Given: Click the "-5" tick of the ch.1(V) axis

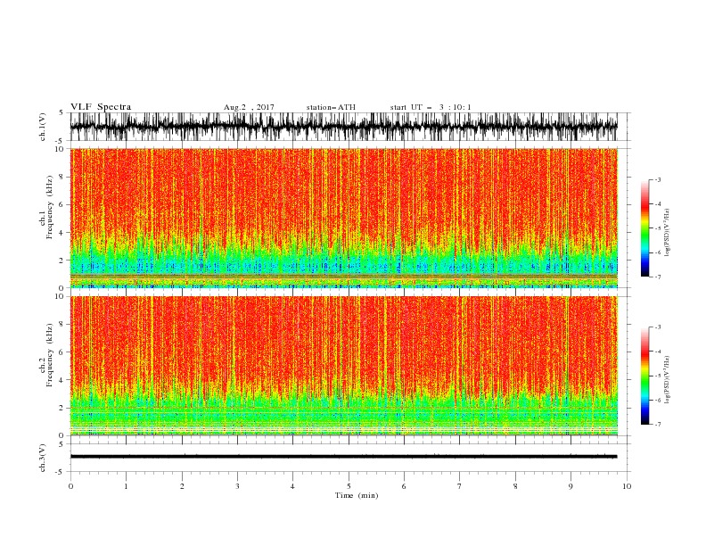Looking at the screenshot, I should (61, 141).
